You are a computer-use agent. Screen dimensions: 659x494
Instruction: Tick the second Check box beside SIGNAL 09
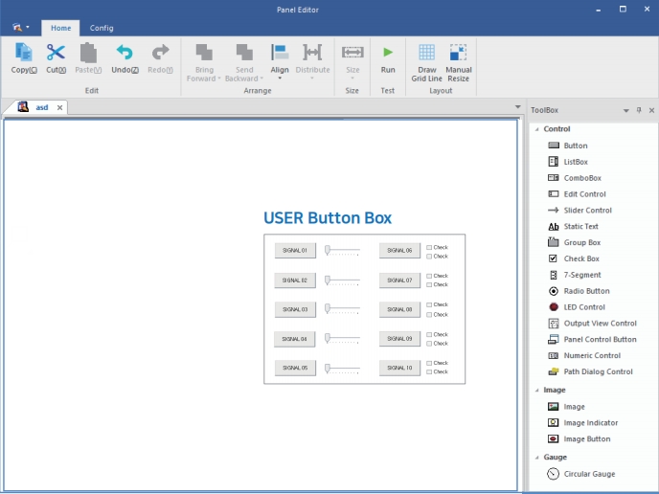point(429,344)
